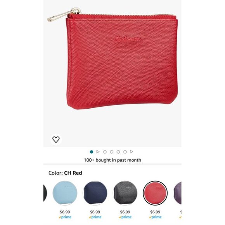Viewport: 225px width, 225px height.
Task: Choose the partially visible black swatch
Action: [45, 193]
